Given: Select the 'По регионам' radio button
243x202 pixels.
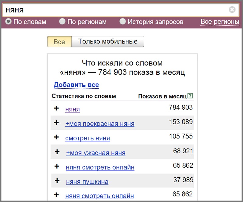Looking at the screenshot, I should (x=62, y=22).
